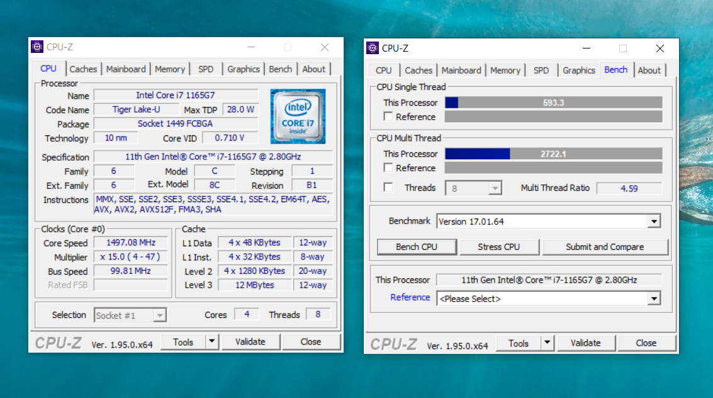Image resolution: width=713 pixels, height=398 pixels.
Task: Open the Threads count dropdown
Action: (495, 188)
